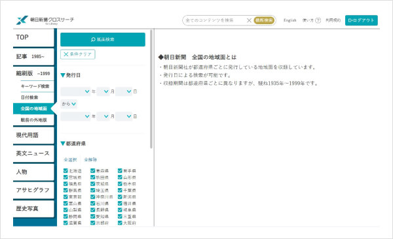
Task: Collapse the 都道府県 section triangle
Action: coord(63,144)
